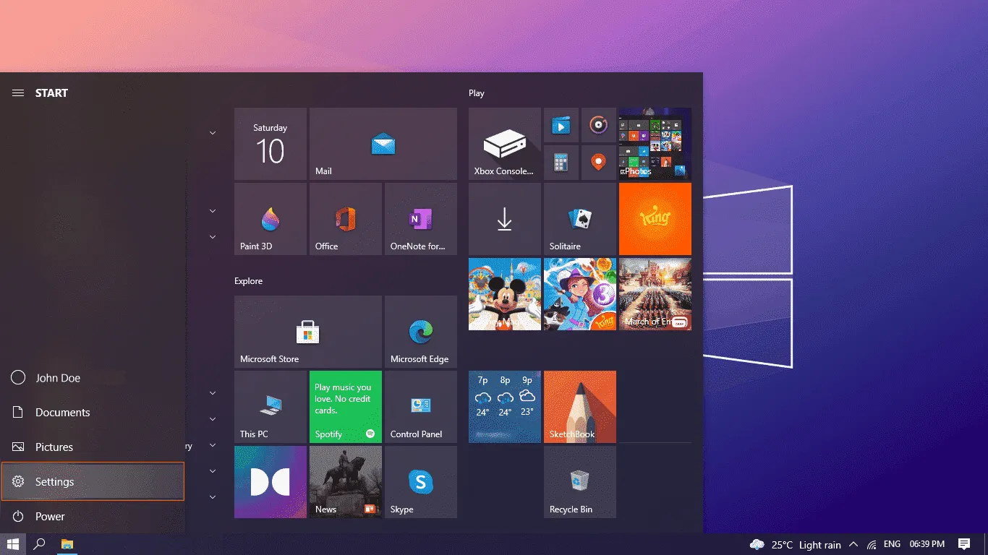Open the Saturday 10 calendar tile
Image resolution: width=988 pixels, height=555 pixels.
pyautogui.click(x=271, y=144)
